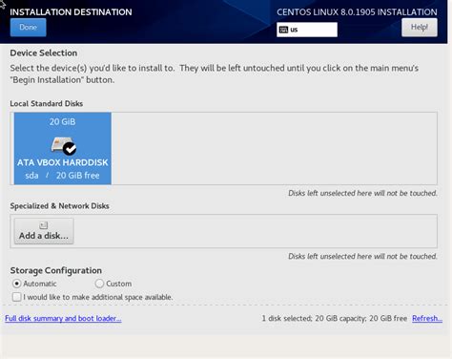Click the us keyboard layout indicator

click(x=307, y=30)
